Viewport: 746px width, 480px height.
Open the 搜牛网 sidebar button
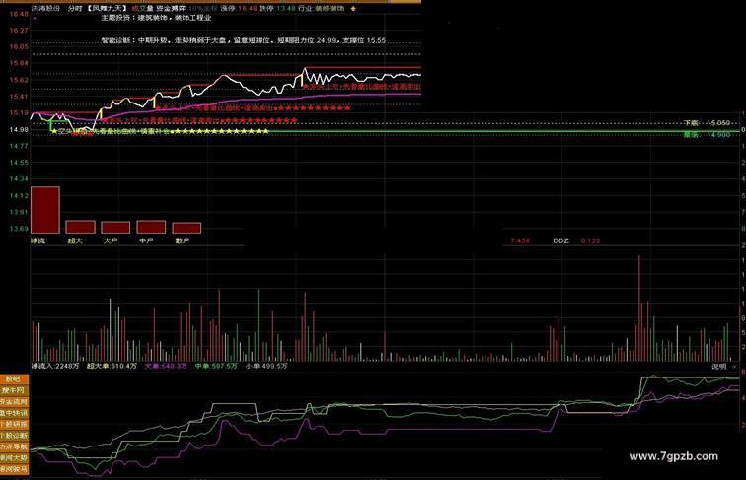(14, 390)
